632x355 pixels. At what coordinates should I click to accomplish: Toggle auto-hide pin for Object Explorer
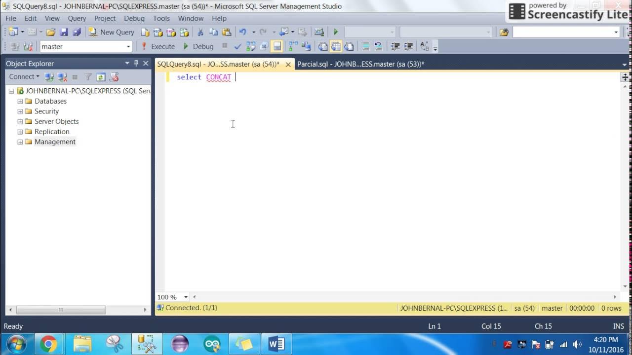(136, 63)
